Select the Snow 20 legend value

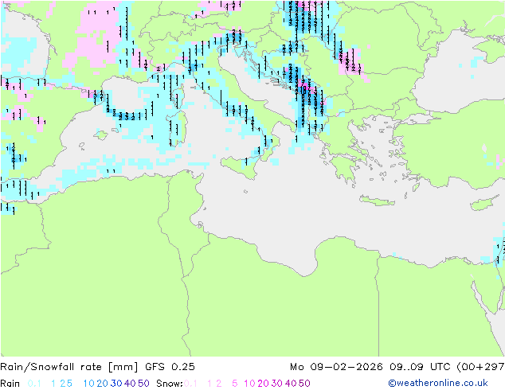pos(263,384)
